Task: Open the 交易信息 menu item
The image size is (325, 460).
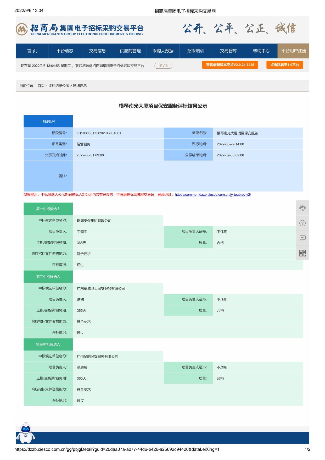Action: point(98,51)
